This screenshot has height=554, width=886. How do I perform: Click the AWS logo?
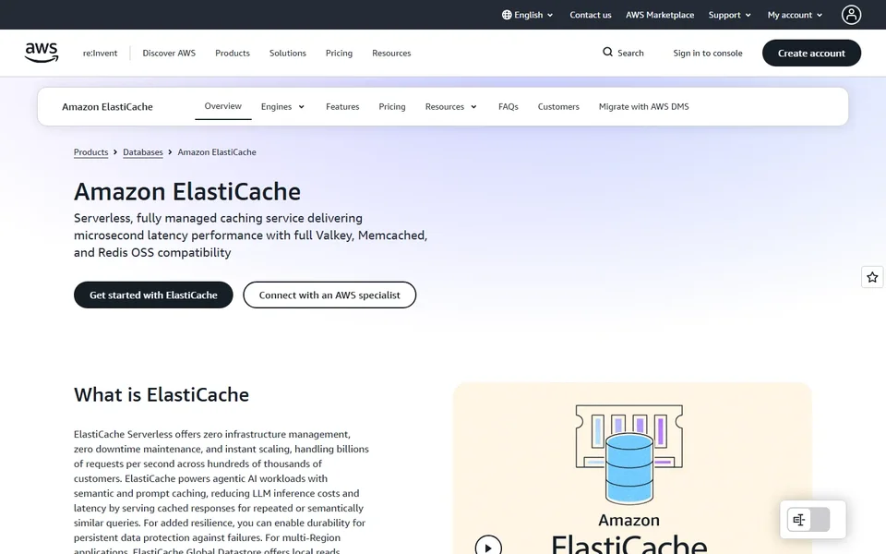(42, 53)
